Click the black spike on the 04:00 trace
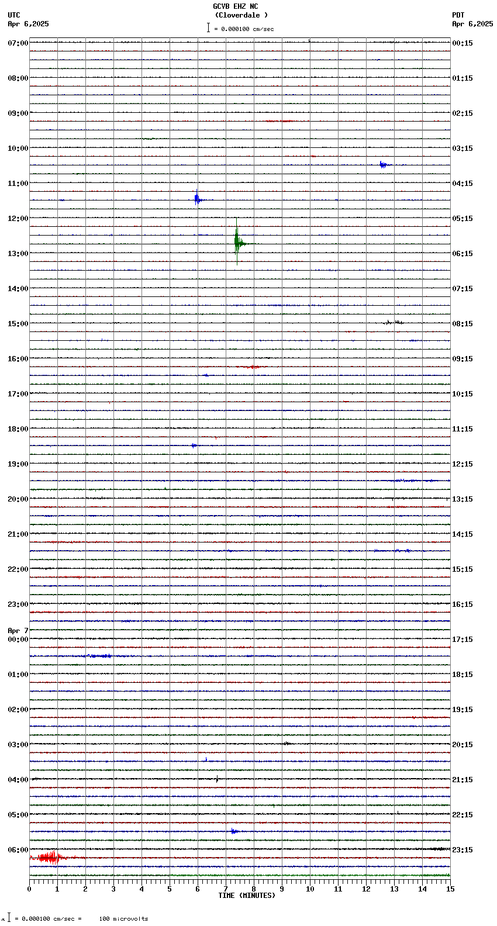Screen dimensions: 497x926 (x=217, y=779)
